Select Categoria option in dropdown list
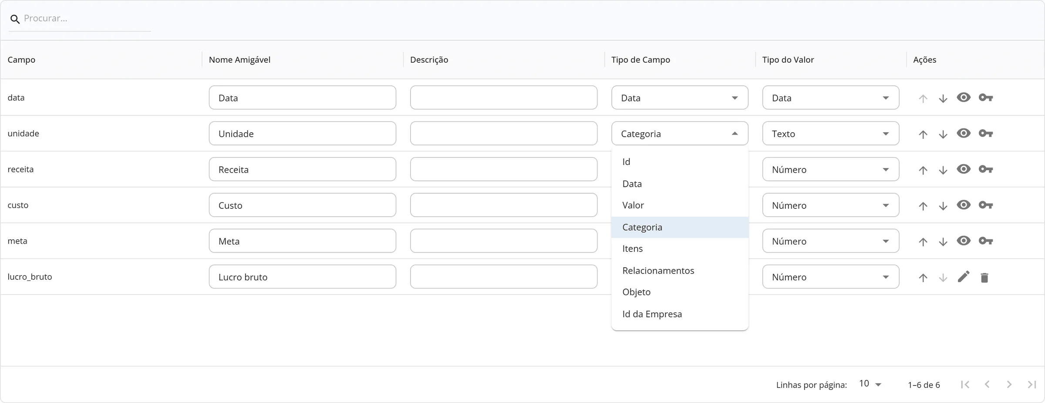Viewport: 1045px width, 403px height. pyautogui.click(x=680, y=227)
